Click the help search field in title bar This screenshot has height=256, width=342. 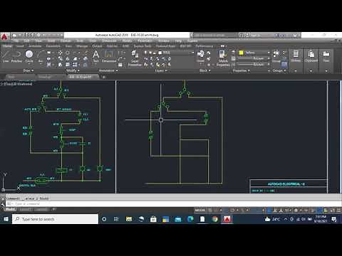215,35
